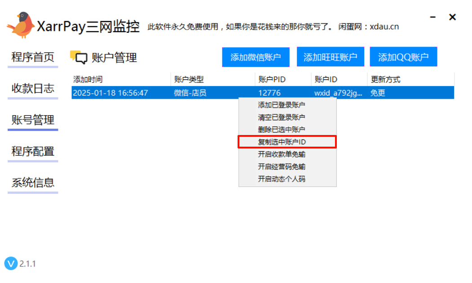Open the 程序配置 sidebar page
The width and height of the screenshot is (472, 283).
[x=32, y=152]
